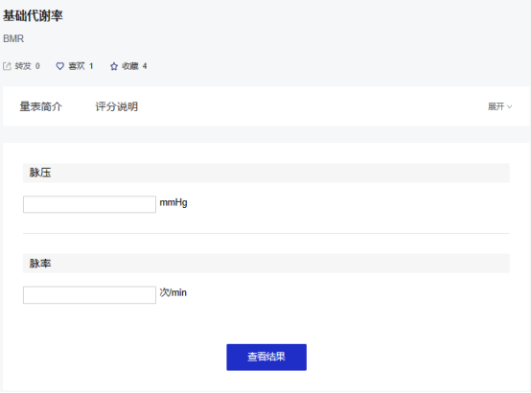Select the 基础代谢率 title text
531x393 pixels.
tap(33, 15)
